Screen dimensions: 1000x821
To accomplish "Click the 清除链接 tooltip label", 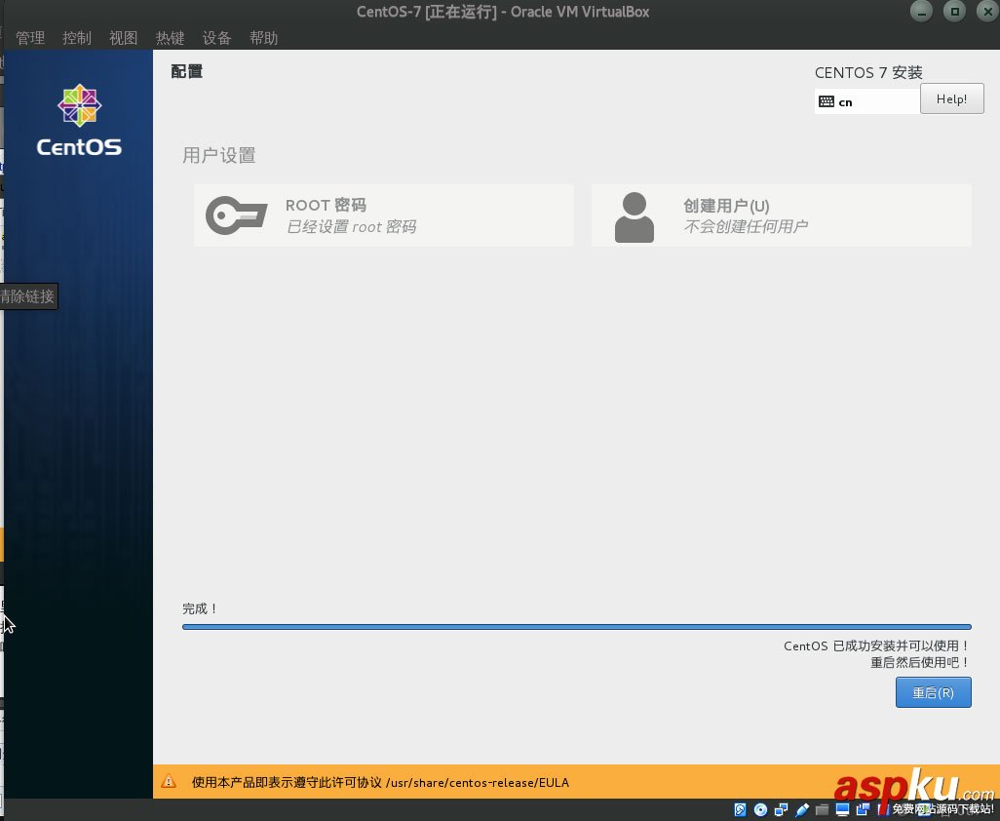I will 27,296.
